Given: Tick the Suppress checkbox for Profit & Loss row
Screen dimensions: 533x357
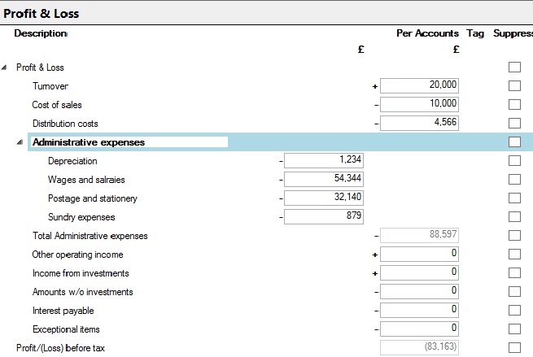Looking at the screenshot, I should coord(514,67).
